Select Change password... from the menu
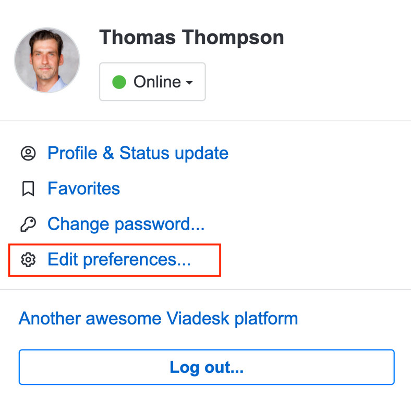411x400 pixels. tap(126, 224)
